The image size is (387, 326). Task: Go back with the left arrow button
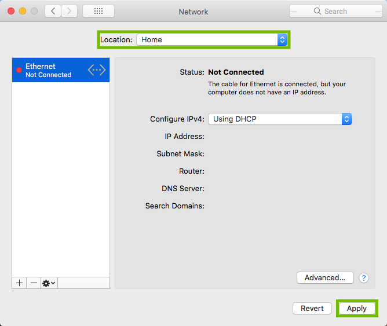[53, 11]
